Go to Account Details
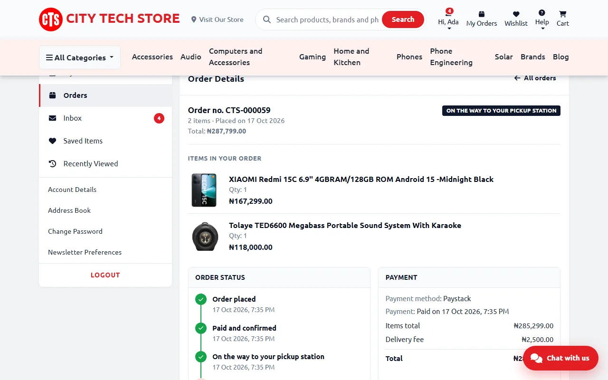The width and height of the screenshot is (608, 380). click(72, 190)
